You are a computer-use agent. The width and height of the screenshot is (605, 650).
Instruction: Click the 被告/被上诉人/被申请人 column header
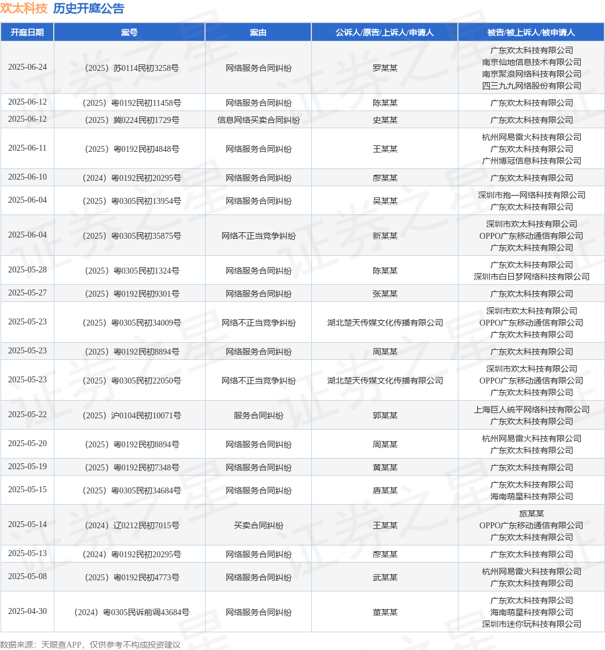[531, 32]
